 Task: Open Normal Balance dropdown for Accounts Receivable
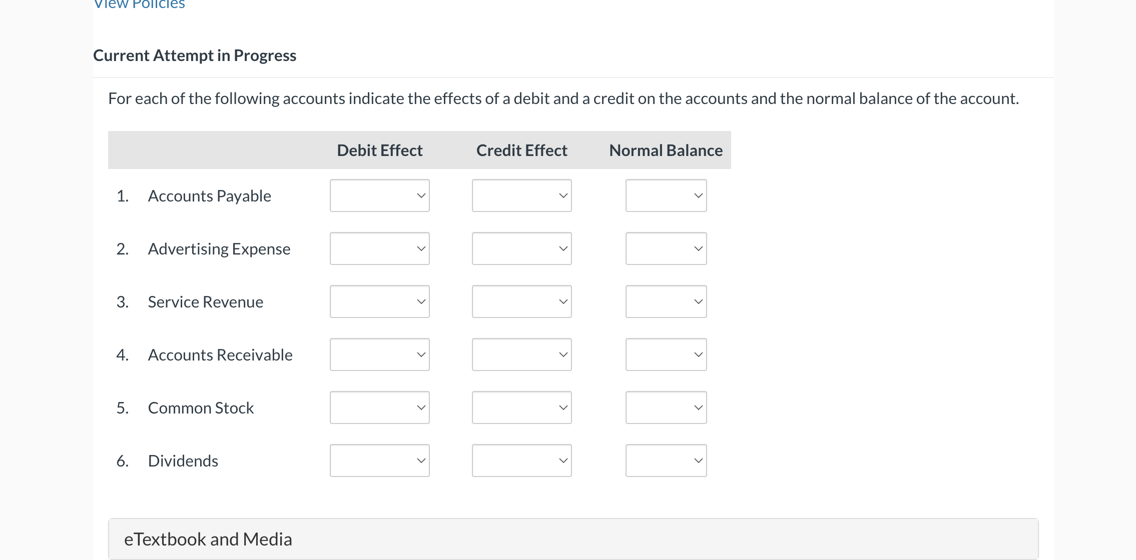pyautogui.click(x=666, y=354)
